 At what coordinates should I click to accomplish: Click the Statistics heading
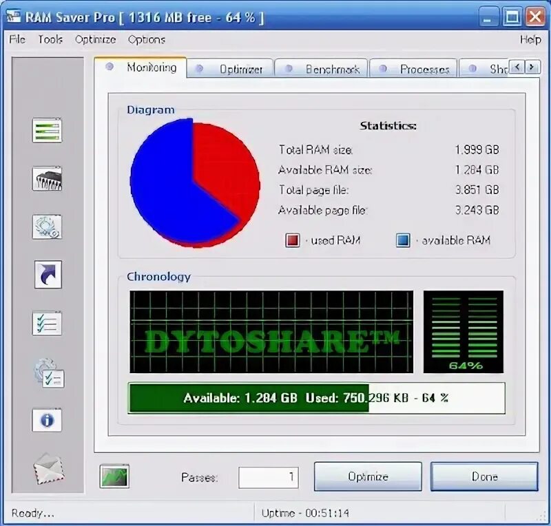pyautogui.click(x=388, y=126)
